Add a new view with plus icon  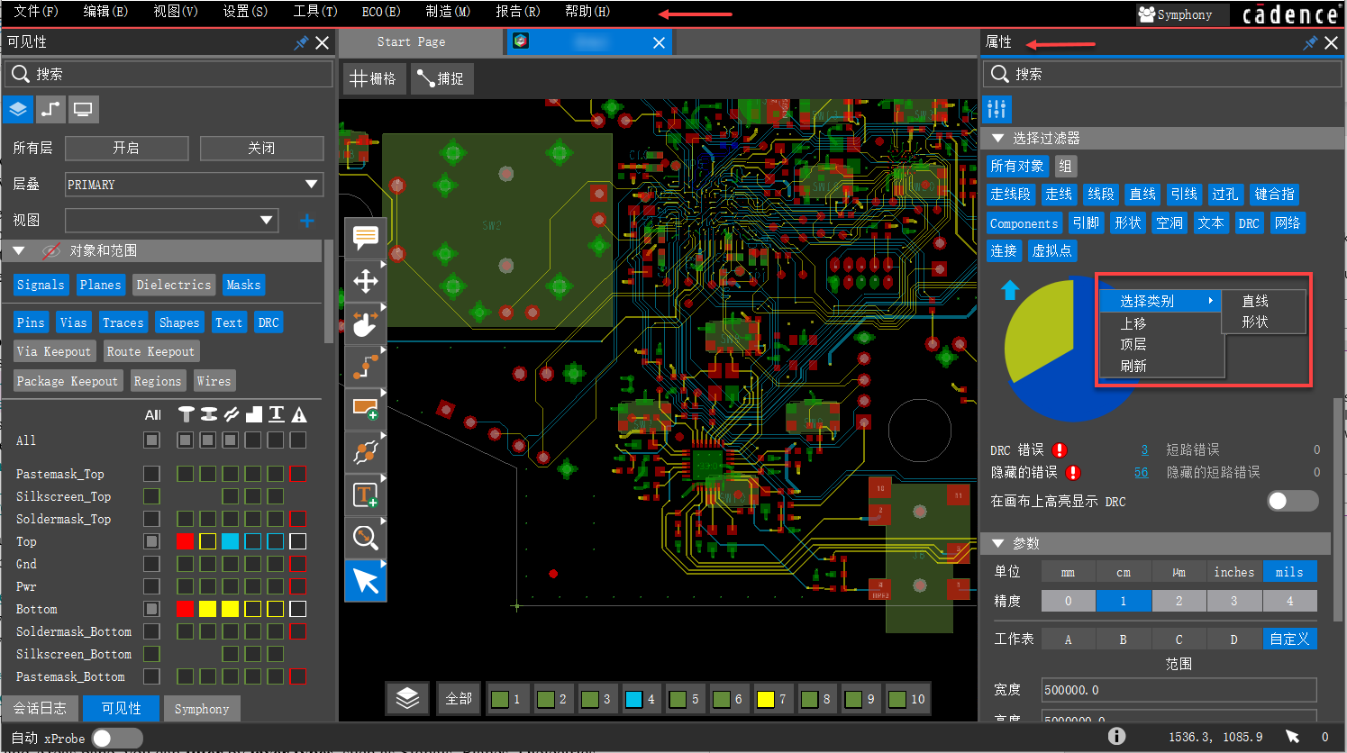click(x=307, y=221)
